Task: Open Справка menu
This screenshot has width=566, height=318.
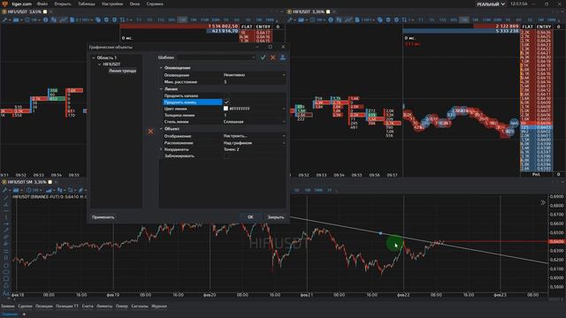Action: (x=155, y=4)
